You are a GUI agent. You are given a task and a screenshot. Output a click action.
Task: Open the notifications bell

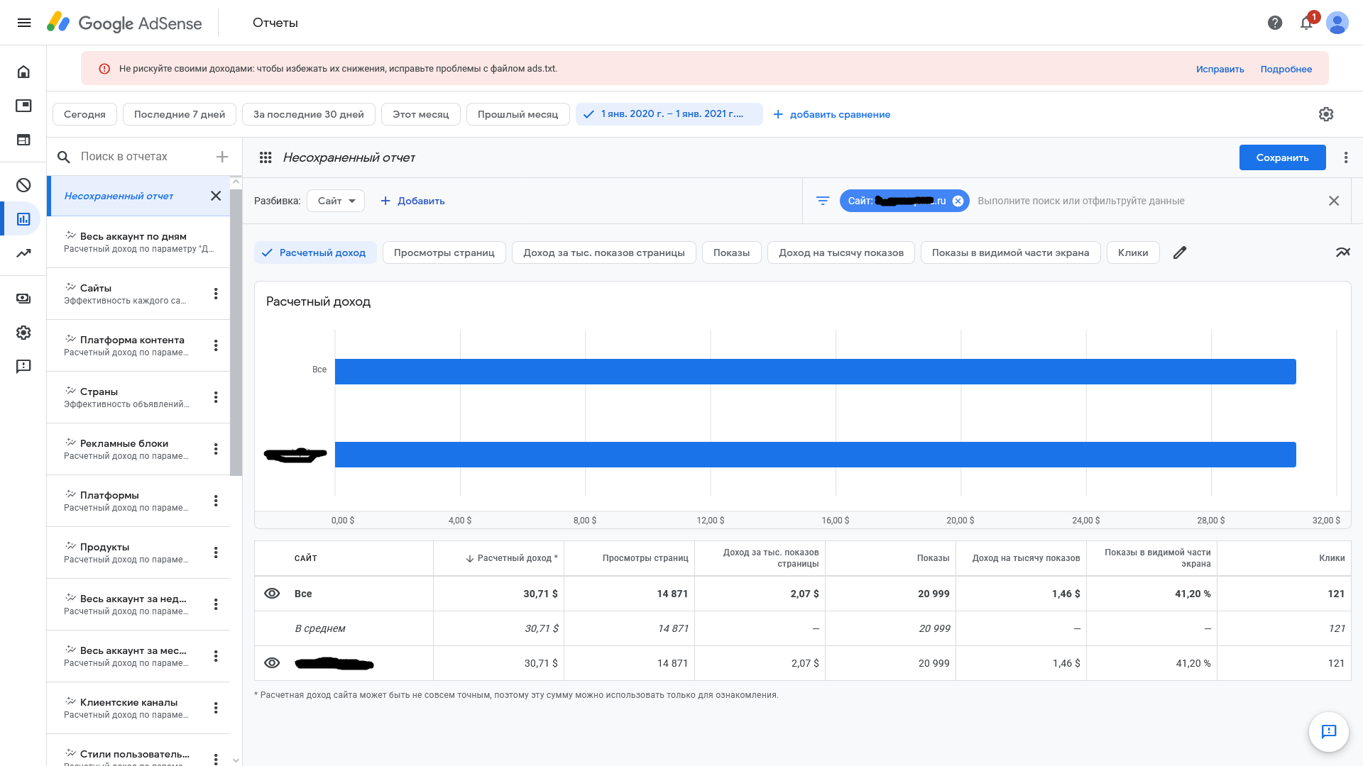1306,23
